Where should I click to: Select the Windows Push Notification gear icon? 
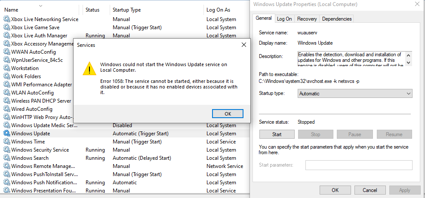pyautogui.click(x=6, y=182)
